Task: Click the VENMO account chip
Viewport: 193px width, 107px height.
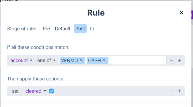Action: pos(70,60)
